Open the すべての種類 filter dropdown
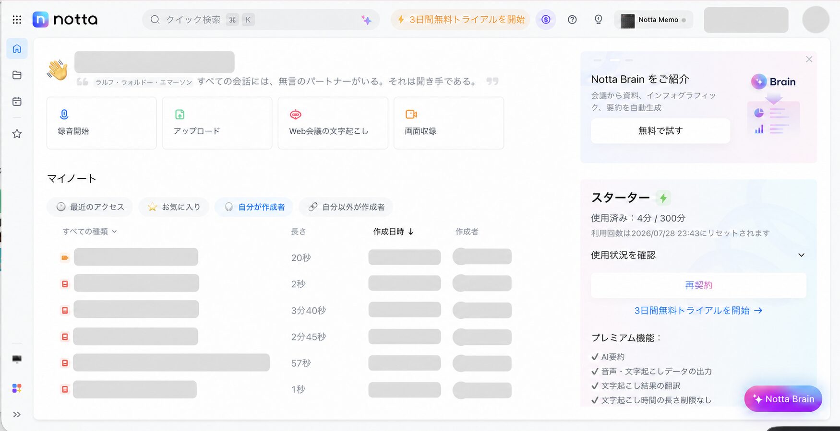840x431 pixels. [x=90, y=232]
